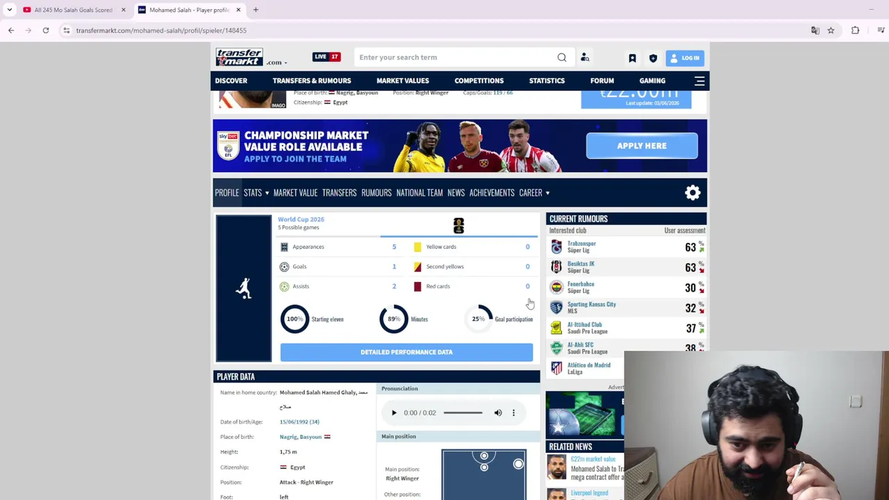Image resolution: width=889 pixels, height=500 pixels.
Task: Click the Besiktas JK club crest
Action: tap(556, 267)
